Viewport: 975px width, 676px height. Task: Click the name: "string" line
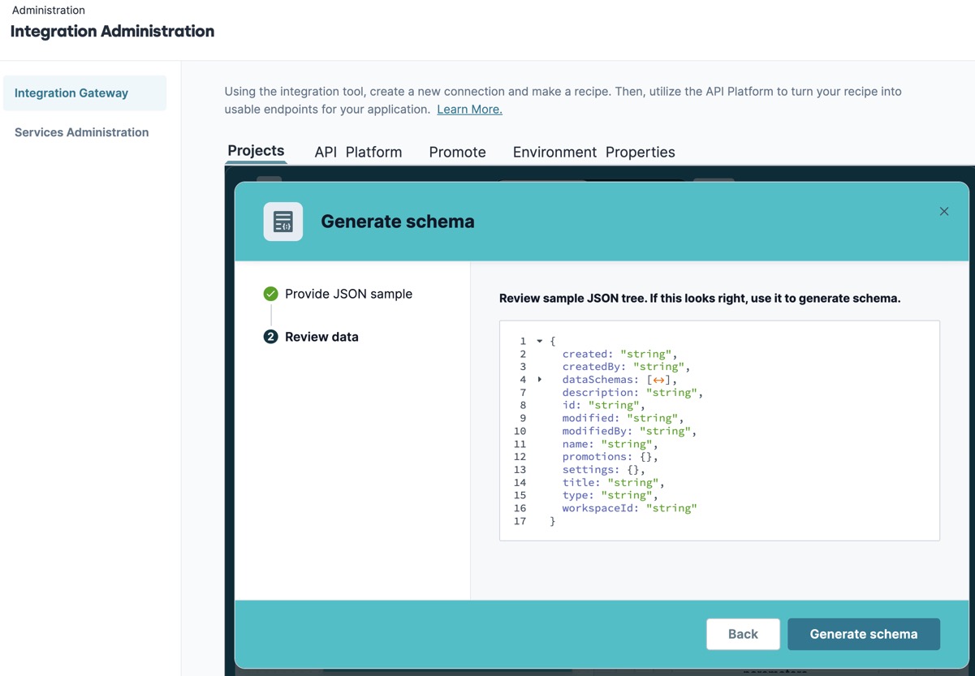pos(610,444)
